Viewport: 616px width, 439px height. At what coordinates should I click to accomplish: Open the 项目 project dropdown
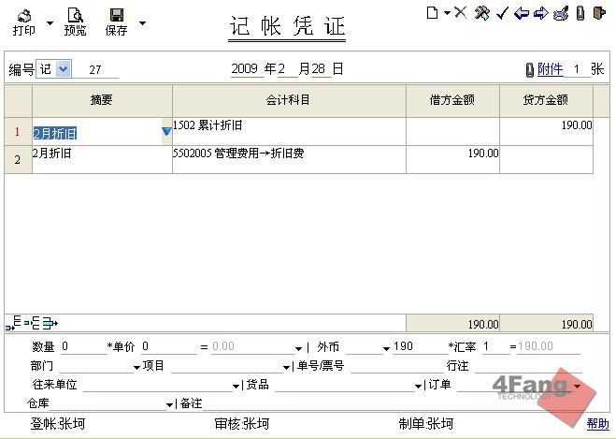(x=286, y=368)
